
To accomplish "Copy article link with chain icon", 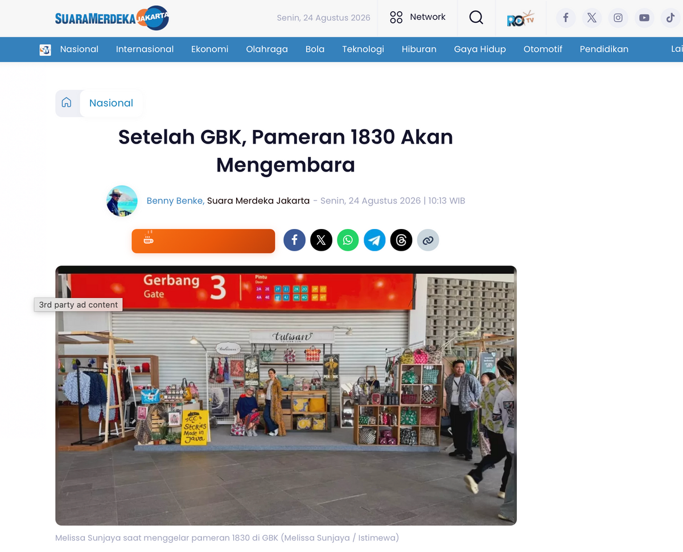I will click(428, 240).
